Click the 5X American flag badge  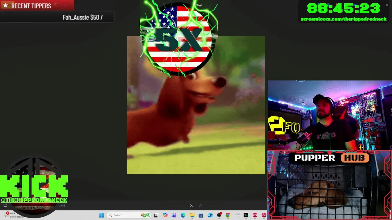click(179, 39)
